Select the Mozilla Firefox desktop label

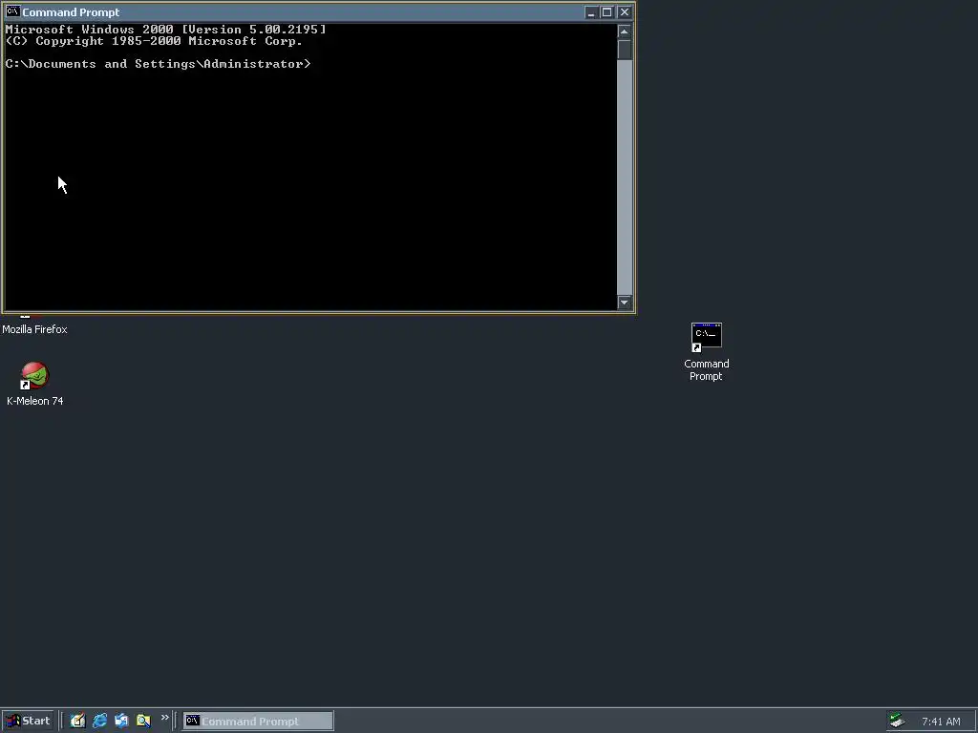(x=35, y=329)
